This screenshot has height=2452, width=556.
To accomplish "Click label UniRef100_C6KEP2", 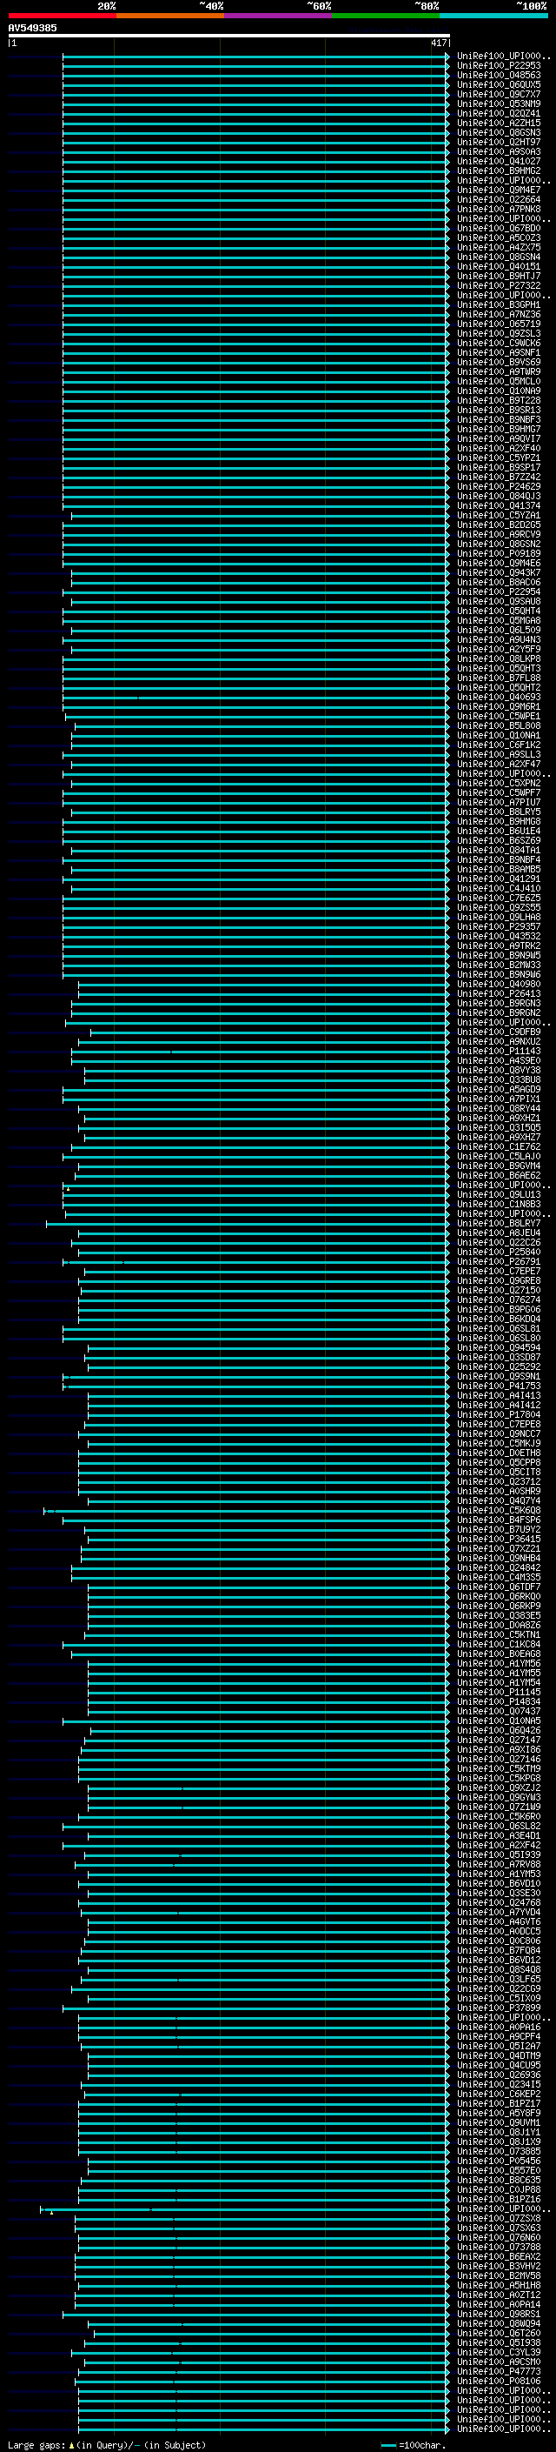I will pyautogui.click(x=499, y=2095).
